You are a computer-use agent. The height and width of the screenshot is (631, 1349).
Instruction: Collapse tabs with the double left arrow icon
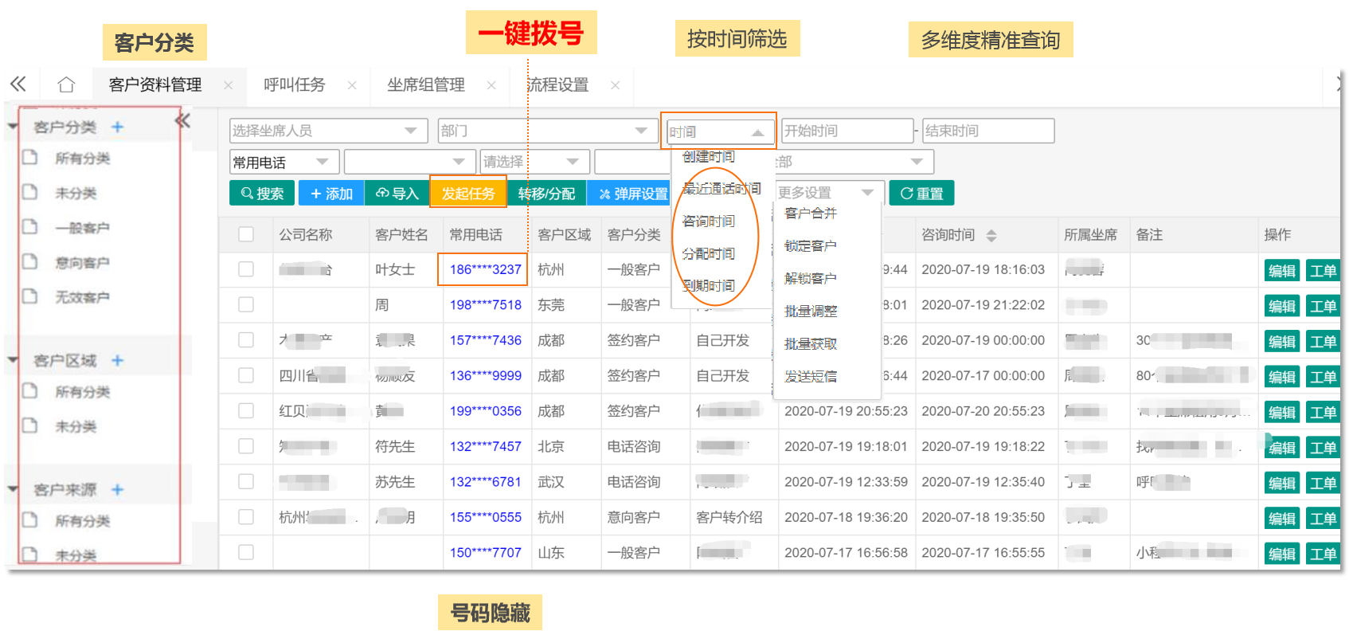coord(18,84)
